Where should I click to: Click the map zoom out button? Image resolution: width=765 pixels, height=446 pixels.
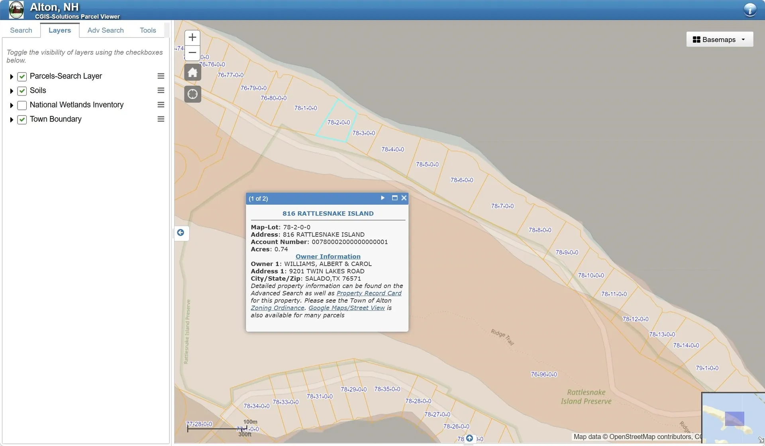coord(192,53)
